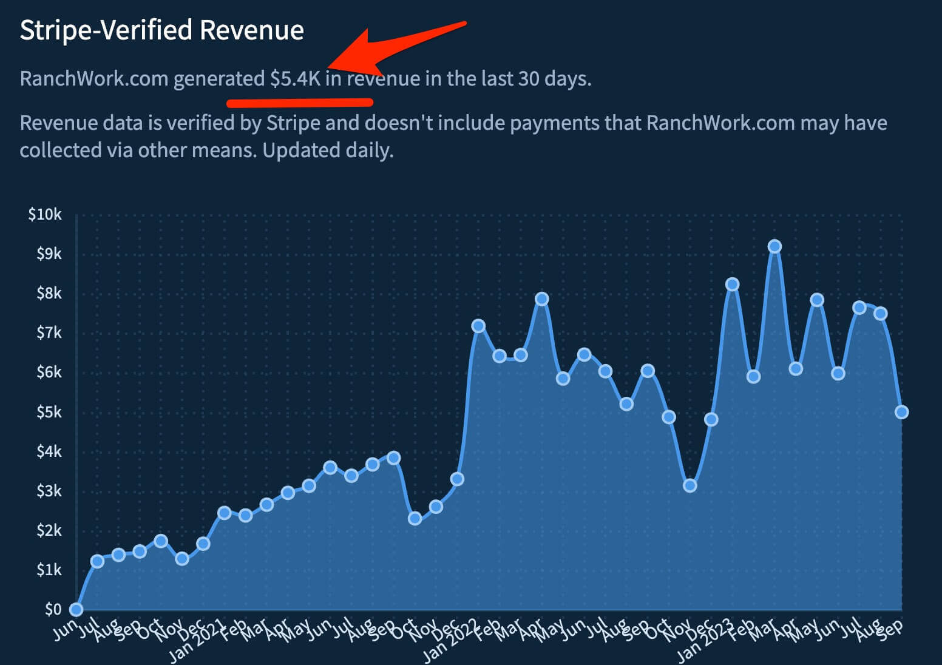
Task: Click the March 2023 peak data point
Action: pyautogui.click(x=774, y=246)
